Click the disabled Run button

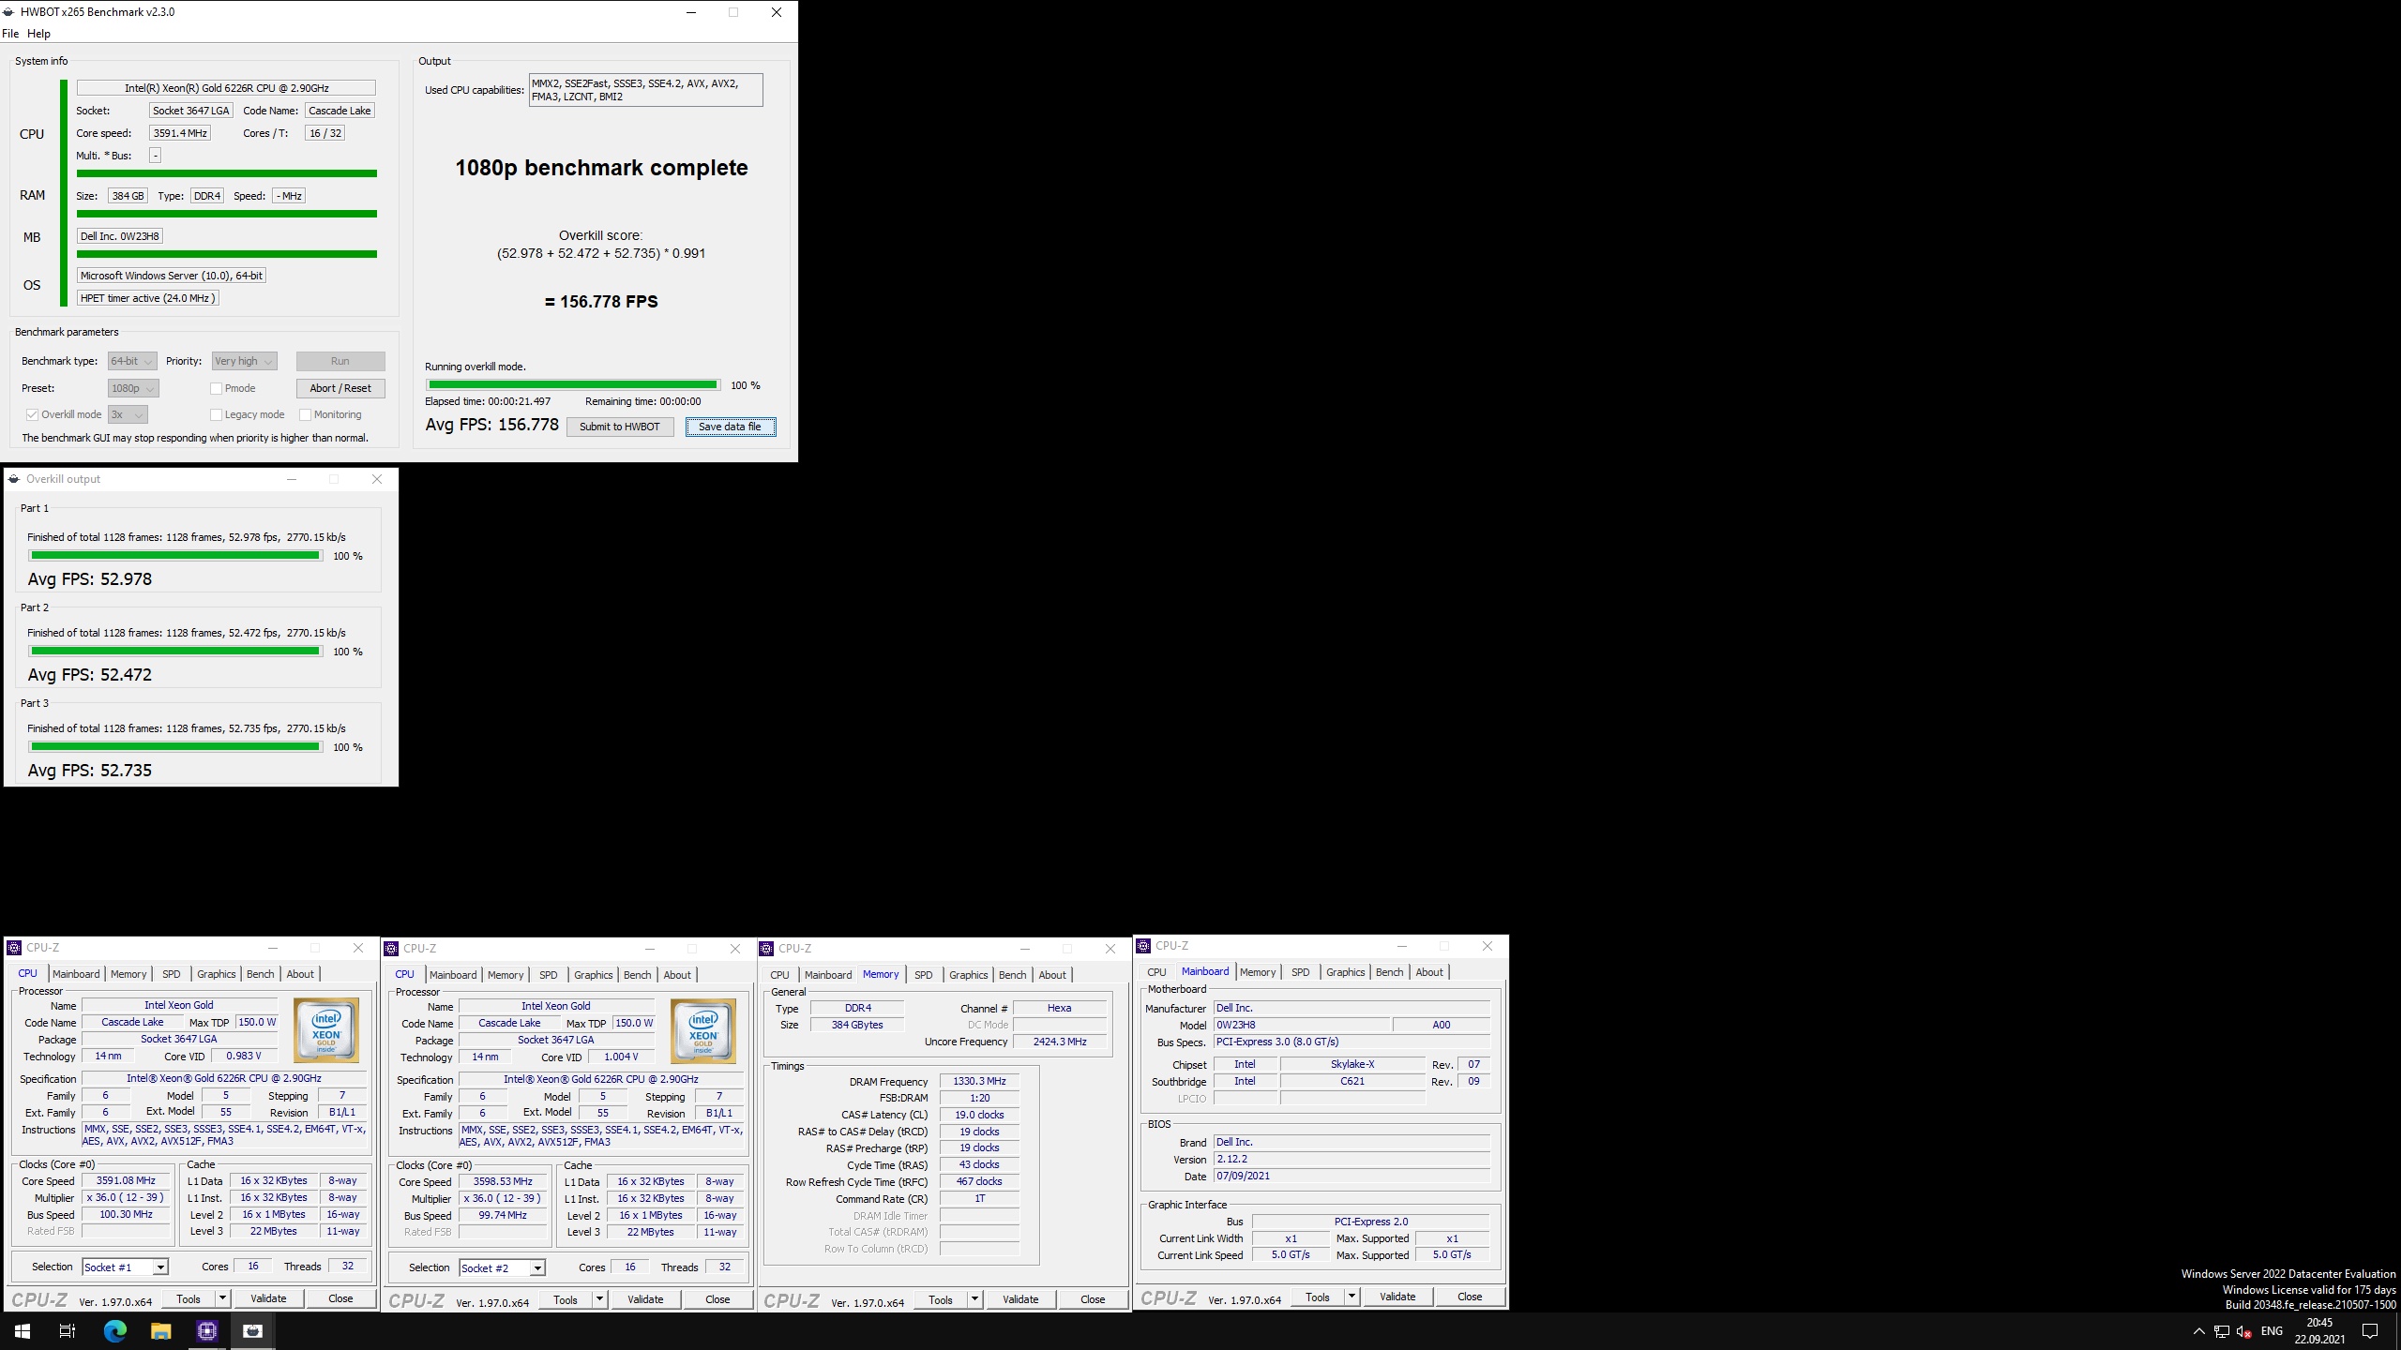point(340,361)
